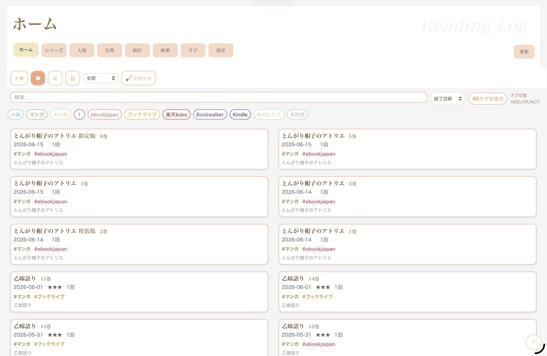Click the リセット broom button
Screen dimensions: 547x356
pos(138,78)
